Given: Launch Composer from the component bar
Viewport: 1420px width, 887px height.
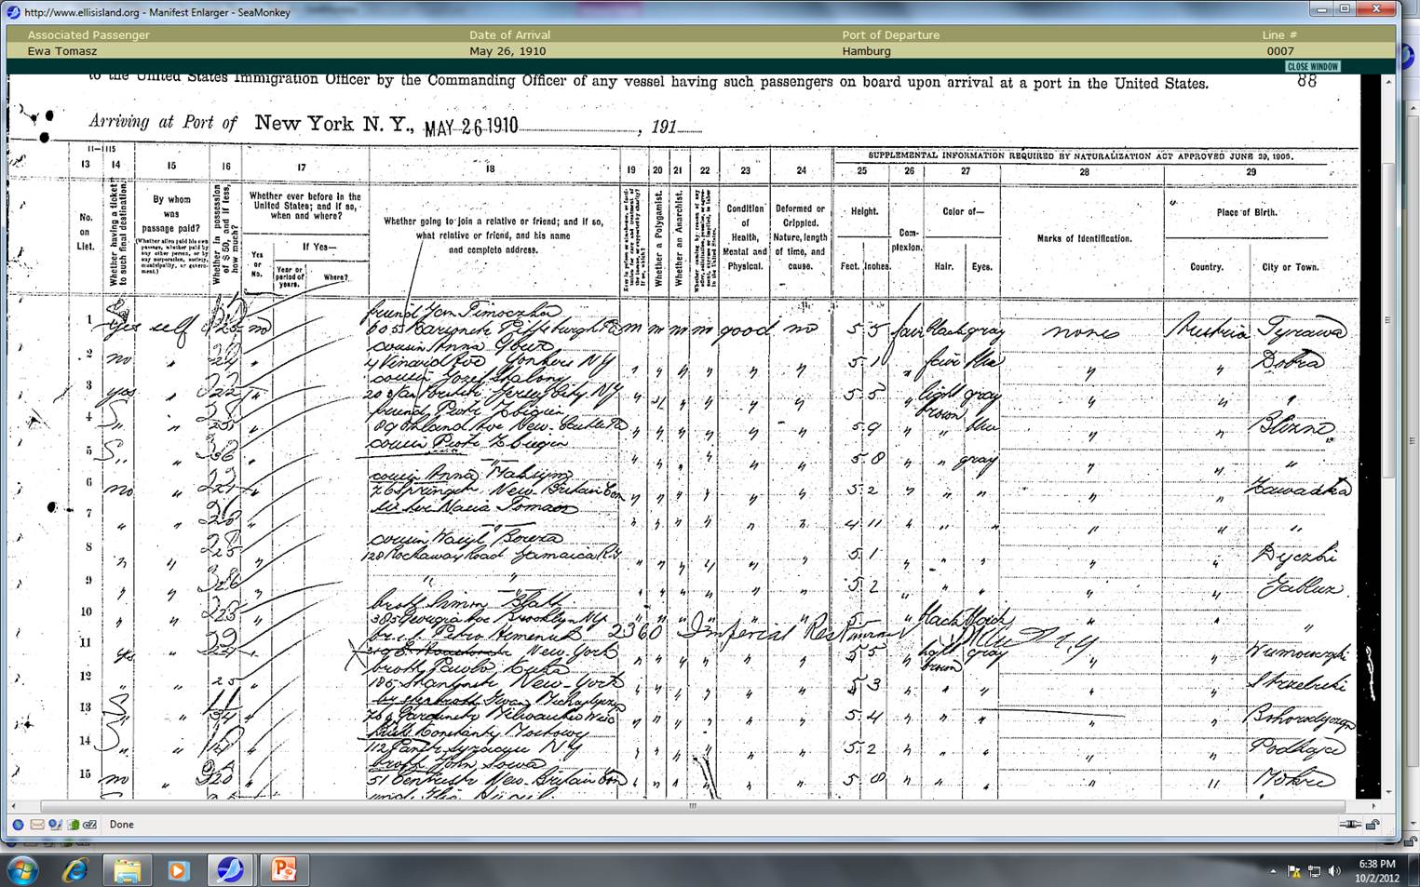Looking at the screenshot, I should point(55,825).
